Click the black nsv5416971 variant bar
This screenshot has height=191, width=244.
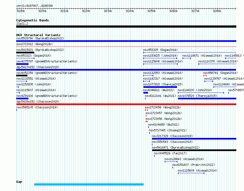[194, 150]
